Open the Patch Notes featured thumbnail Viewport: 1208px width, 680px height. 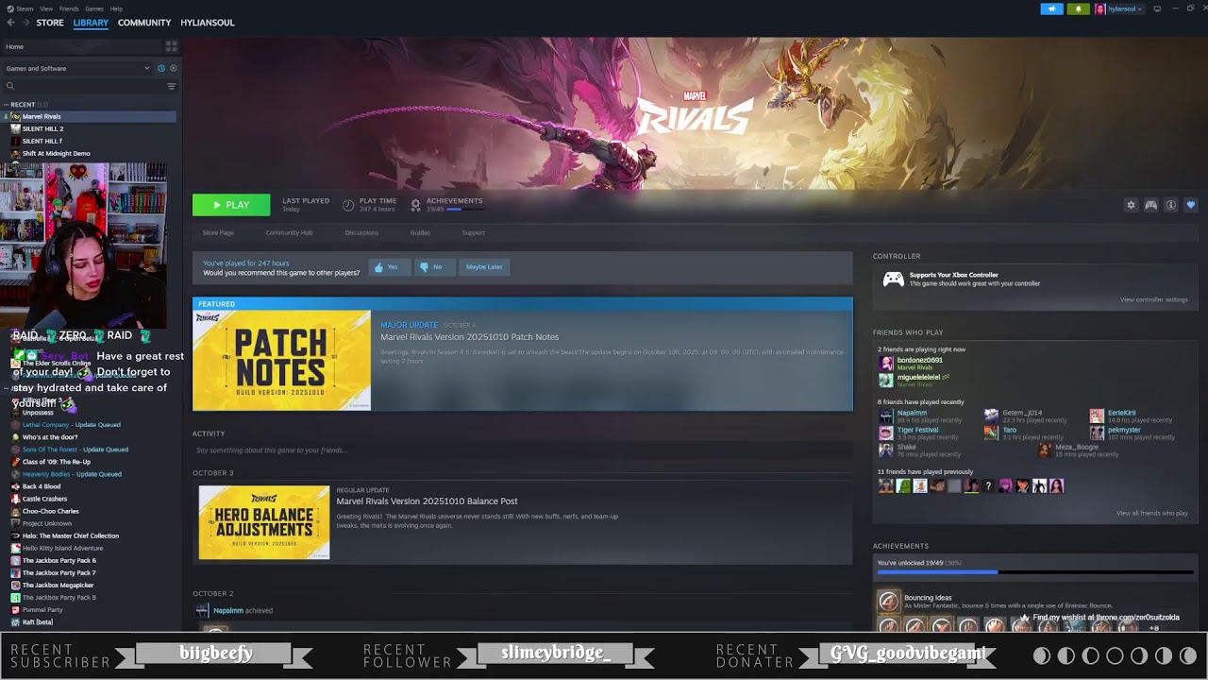click(x=282, y=361)
